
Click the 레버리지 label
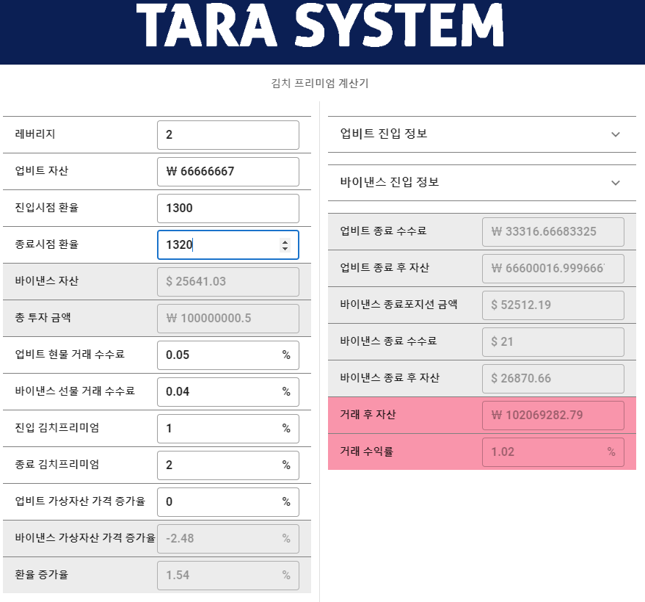click(x=35, y=134)
